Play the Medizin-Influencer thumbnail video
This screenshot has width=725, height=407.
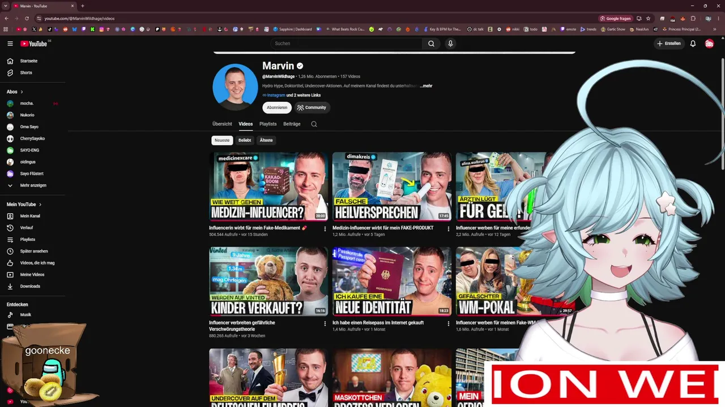268,186
